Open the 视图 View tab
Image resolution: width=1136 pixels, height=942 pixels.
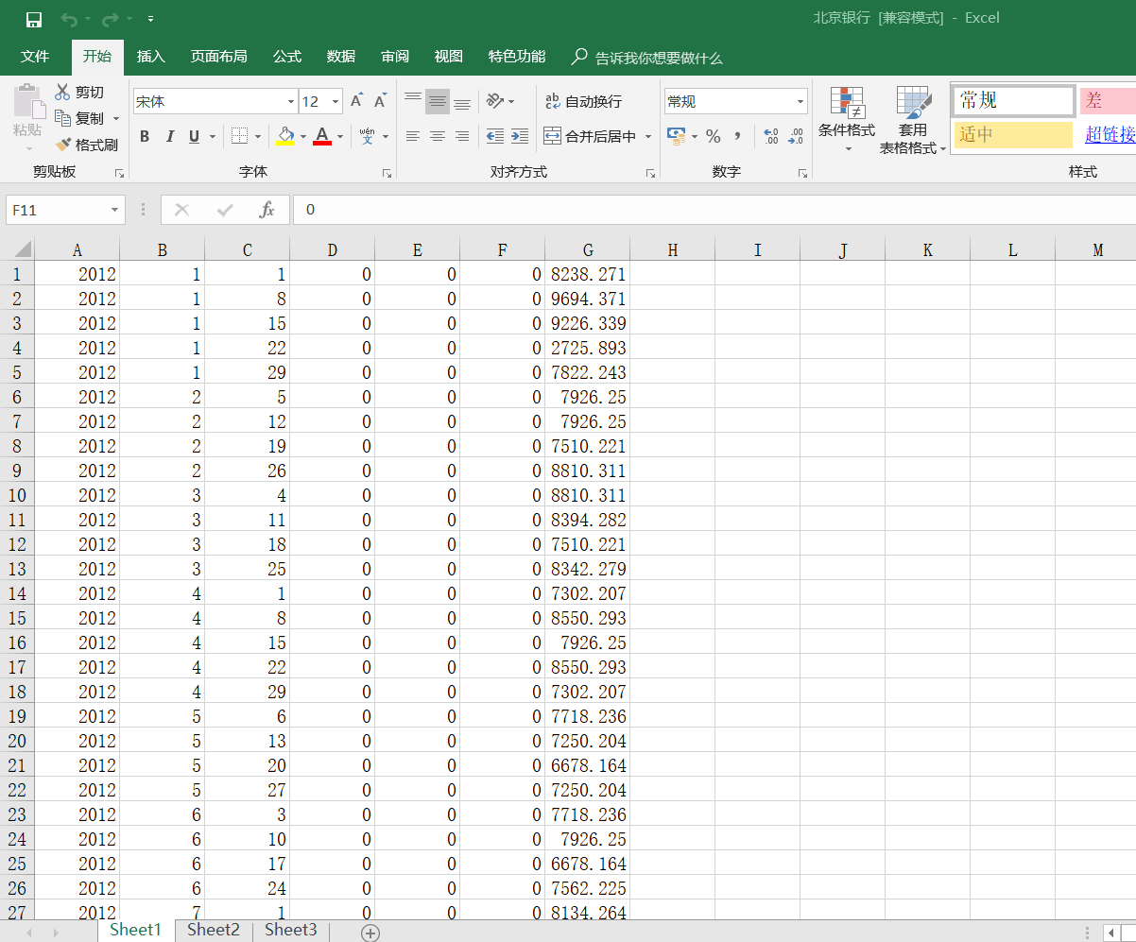click(449, 57)
